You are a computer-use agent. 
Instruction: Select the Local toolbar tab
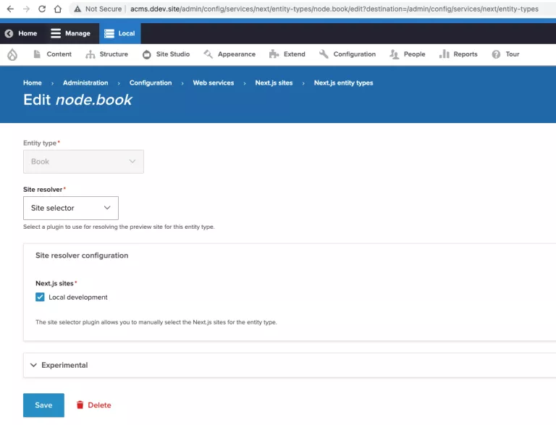(x=120, y=33)
